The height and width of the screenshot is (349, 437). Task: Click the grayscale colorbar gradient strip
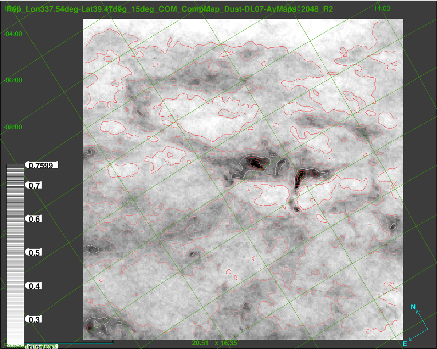click(15, 252)
